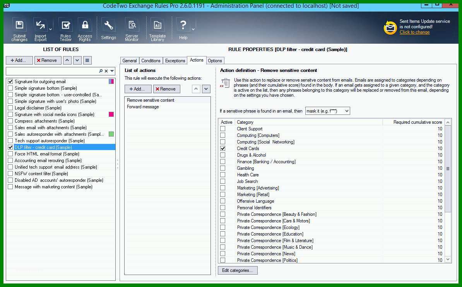The width and height of the screenshot is (462, 287).
Task: Select the Actions tab
Action: 197,60
